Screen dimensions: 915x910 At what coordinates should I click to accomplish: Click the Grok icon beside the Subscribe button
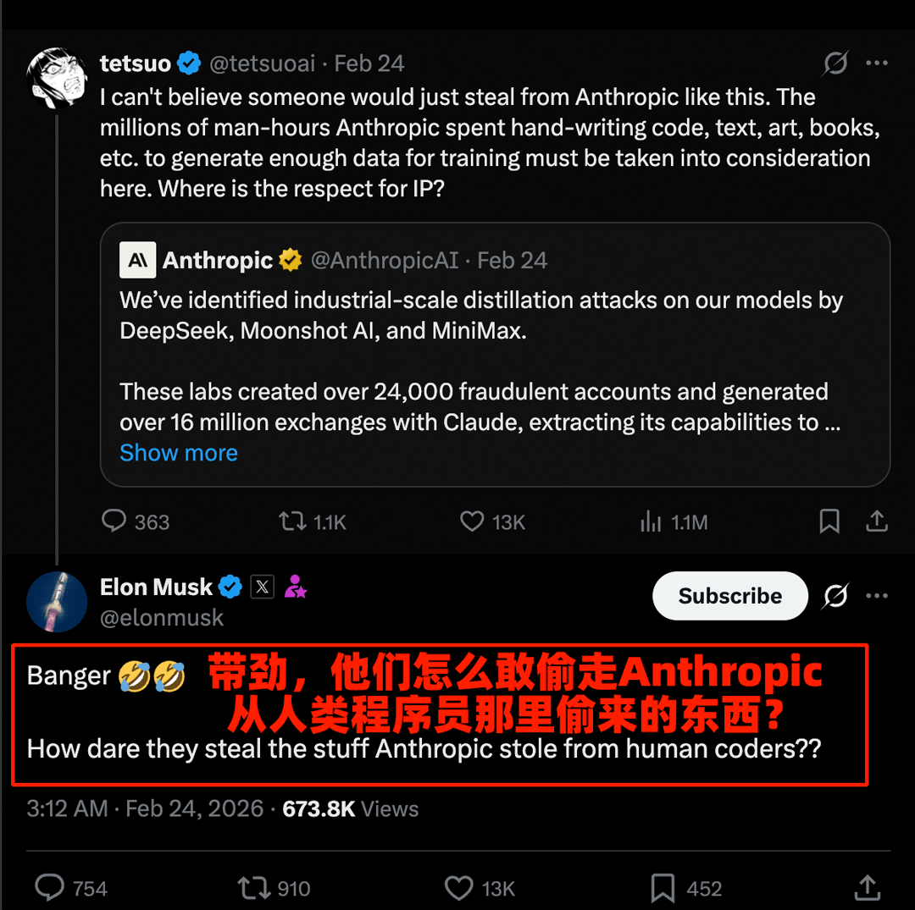click(x=835, y=597)
